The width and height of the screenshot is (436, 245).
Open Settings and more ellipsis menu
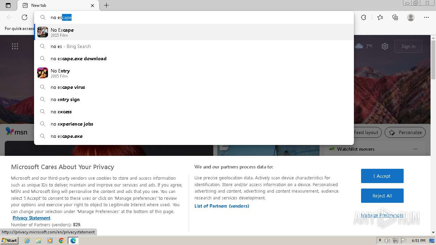click(x=426, y=17)
